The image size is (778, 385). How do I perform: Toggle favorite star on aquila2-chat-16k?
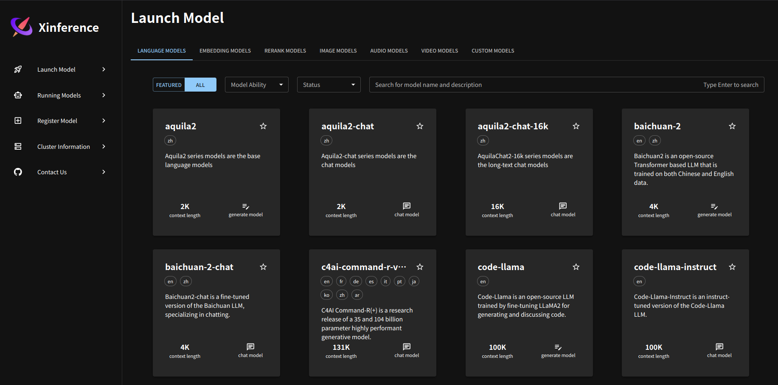click(576, 126)
